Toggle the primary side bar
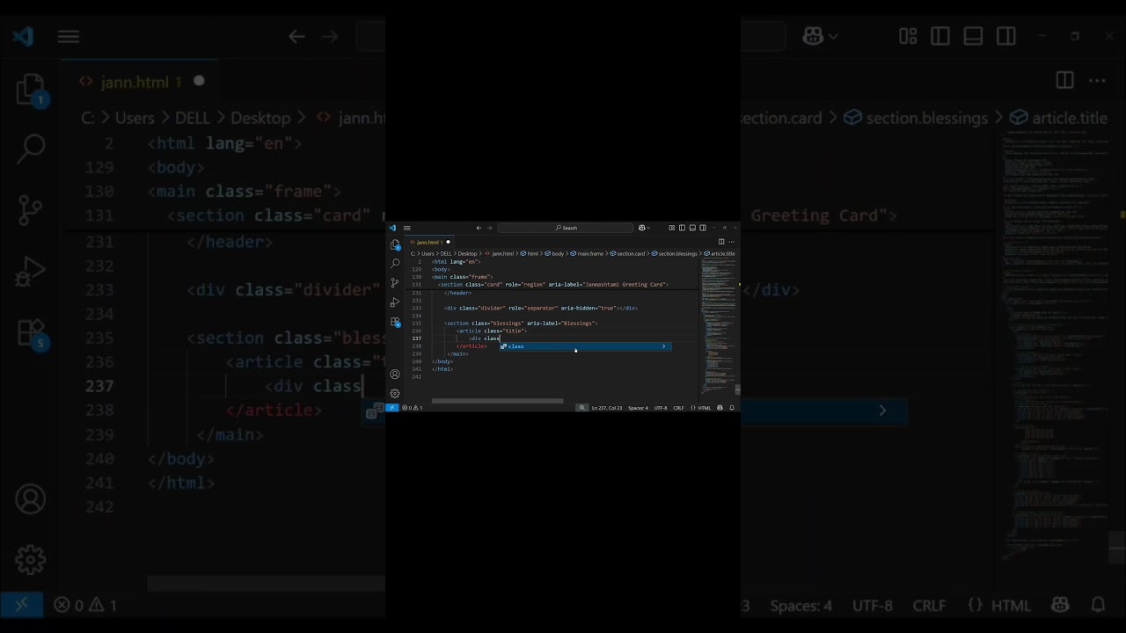1126x633 pixels. pyautogui.click(x=682, y=228)
